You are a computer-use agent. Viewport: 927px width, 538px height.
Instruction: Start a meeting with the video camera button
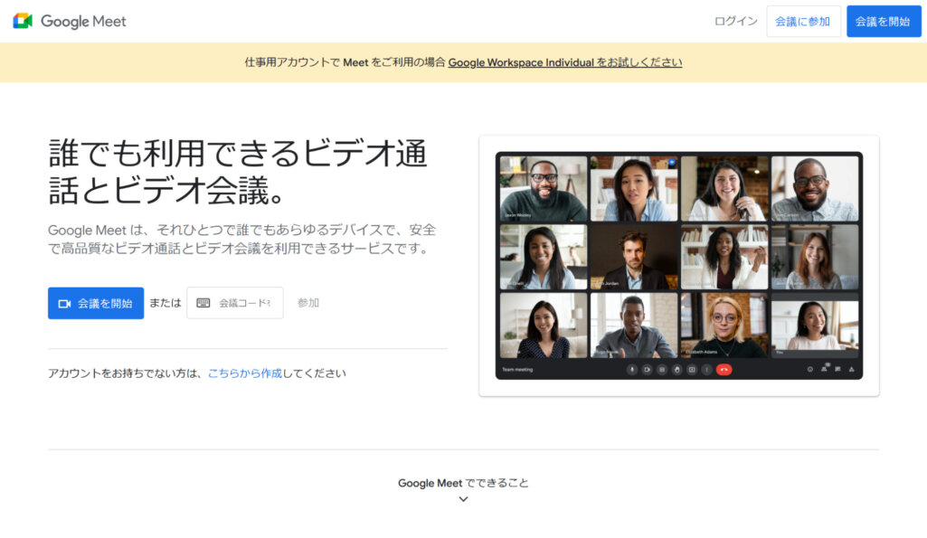[96, 304]
